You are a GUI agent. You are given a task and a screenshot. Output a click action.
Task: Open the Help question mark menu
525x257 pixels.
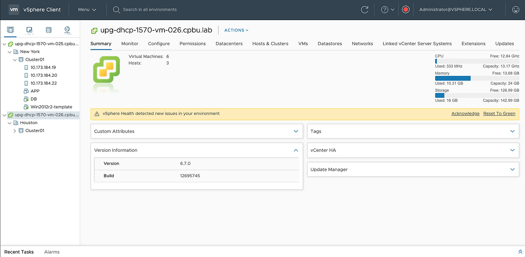point(385,9)
